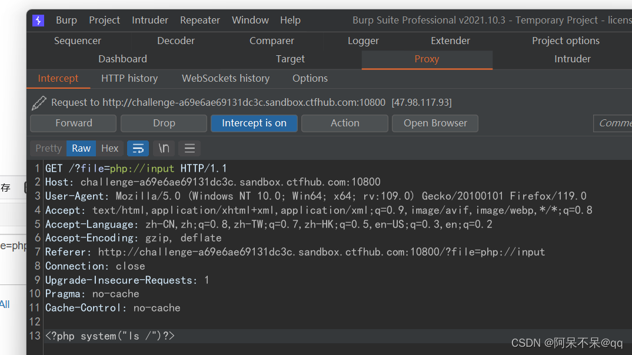Screen dimensions: 632x355
Task: Switch editor to Raw view
Action: coord(81,149)
